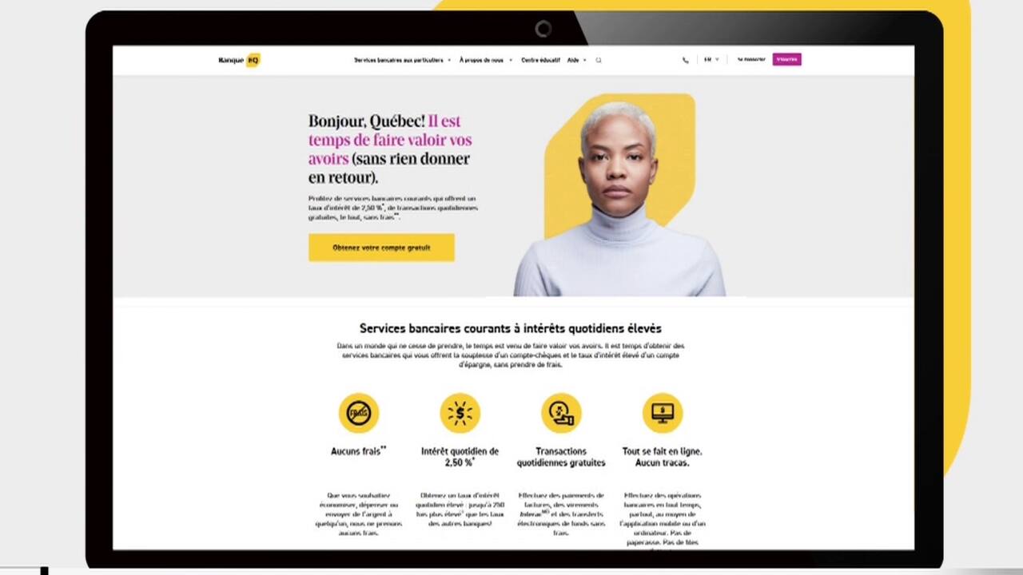Click the Banque HQ logo
The width and height of the screenshot is (1023, 575).
click(x=239, y=60)
